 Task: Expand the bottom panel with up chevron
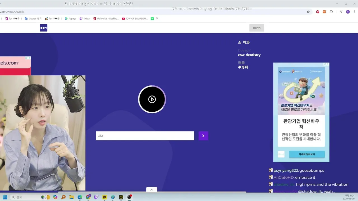[151, 190]
